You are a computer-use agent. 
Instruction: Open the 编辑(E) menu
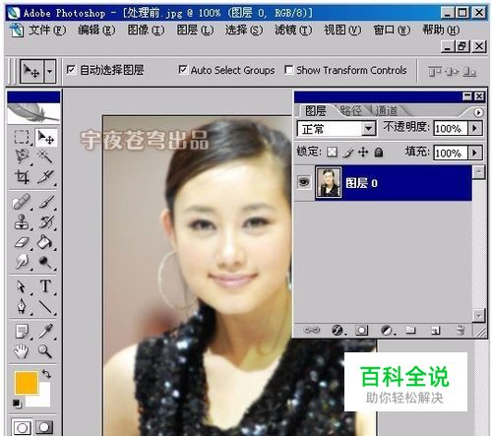[x=96, y=31]
